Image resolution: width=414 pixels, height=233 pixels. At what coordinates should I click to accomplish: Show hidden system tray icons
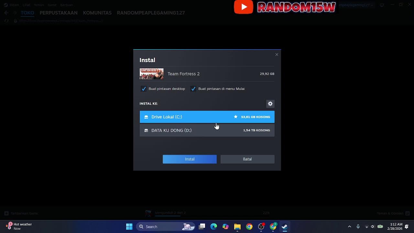click(349, 227)
